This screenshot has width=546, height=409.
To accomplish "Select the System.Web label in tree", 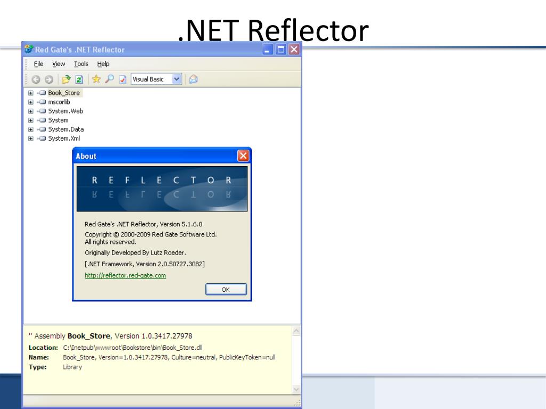I will 66,111.
